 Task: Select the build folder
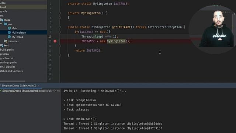click(3, 7)
